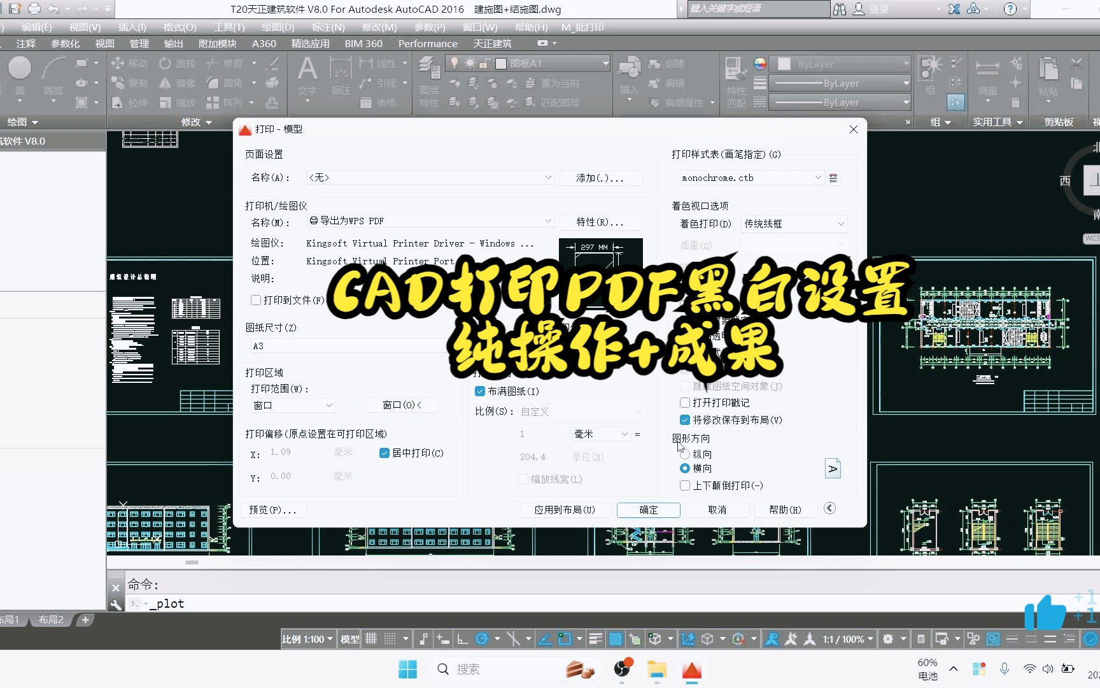Open the millimeter units dropdown

click(x=601, y=434)
